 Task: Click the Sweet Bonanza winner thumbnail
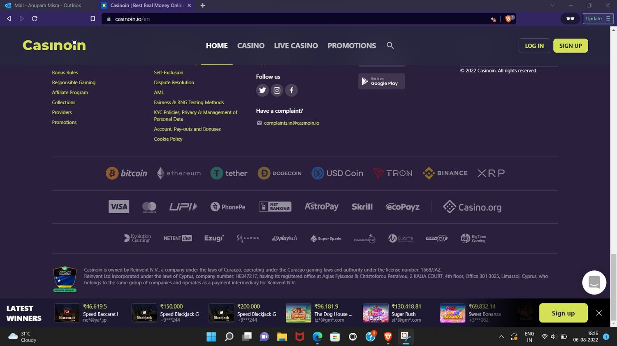(452, 313)
